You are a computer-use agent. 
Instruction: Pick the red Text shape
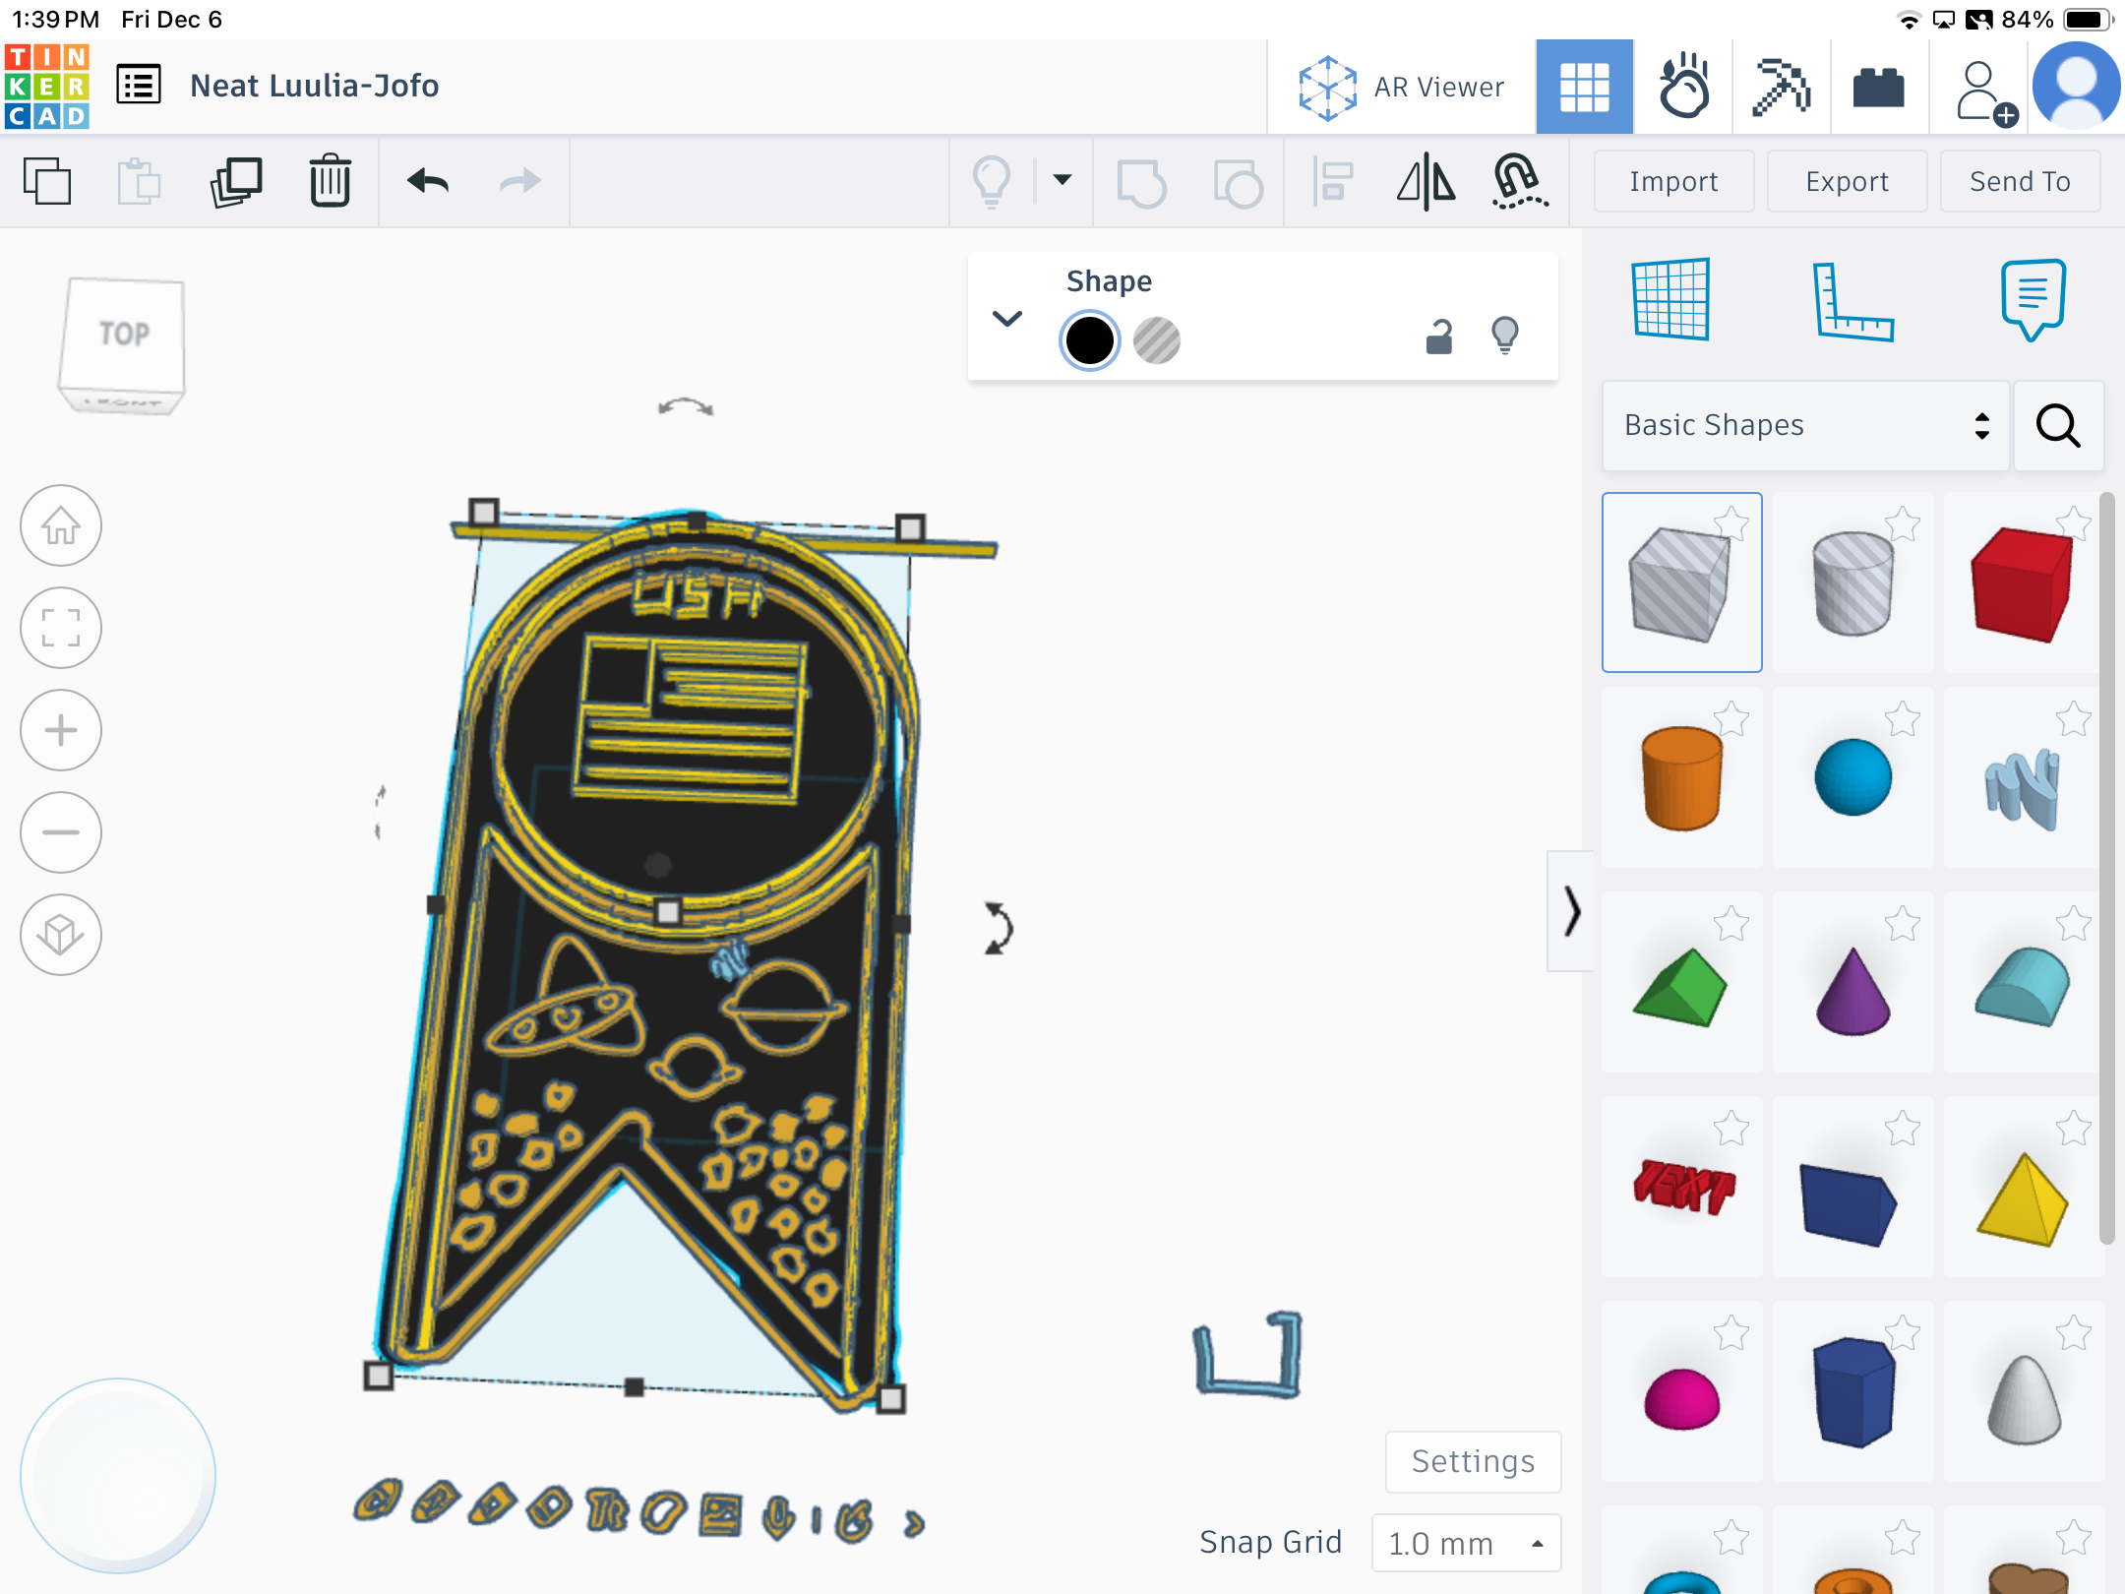(1683, 1187)
